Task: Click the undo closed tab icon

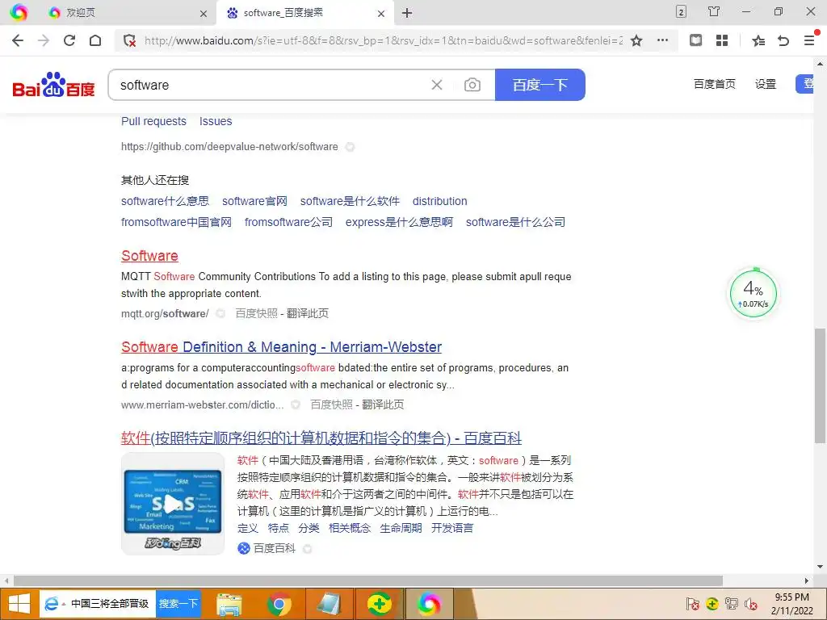Action: click(783, 40)
